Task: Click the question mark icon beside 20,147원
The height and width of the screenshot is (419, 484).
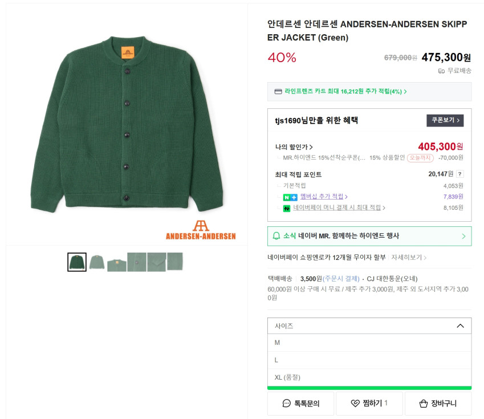Action: click(460, 174)
